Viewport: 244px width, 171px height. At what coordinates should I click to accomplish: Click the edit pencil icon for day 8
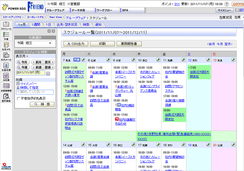[x=108, y=60]
